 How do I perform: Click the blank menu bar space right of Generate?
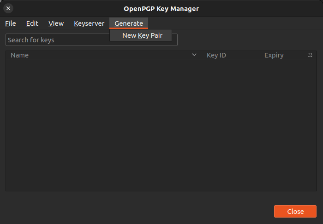231,23
